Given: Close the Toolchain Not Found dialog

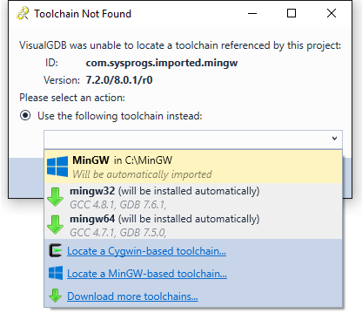Looking at the screenshot, I should pyautogui.click(x=332, y=13).
